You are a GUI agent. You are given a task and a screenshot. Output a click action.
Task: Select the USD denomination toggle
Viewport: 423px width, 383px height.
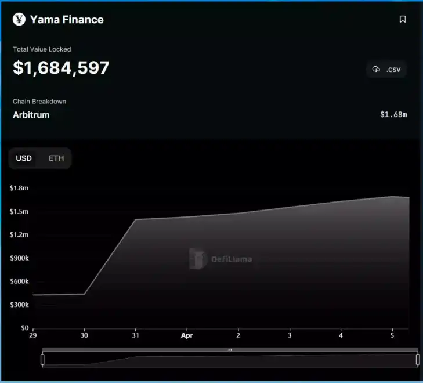pyautogui.click(x=24, y=158)
